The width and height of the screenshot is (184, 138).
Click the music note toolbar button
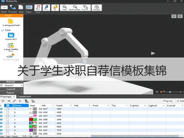(38, 8)
